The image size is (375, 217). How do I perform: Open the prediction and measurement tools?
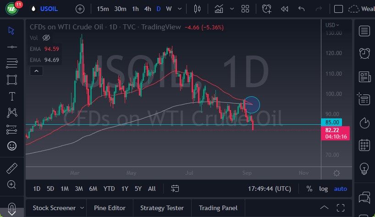11,129
